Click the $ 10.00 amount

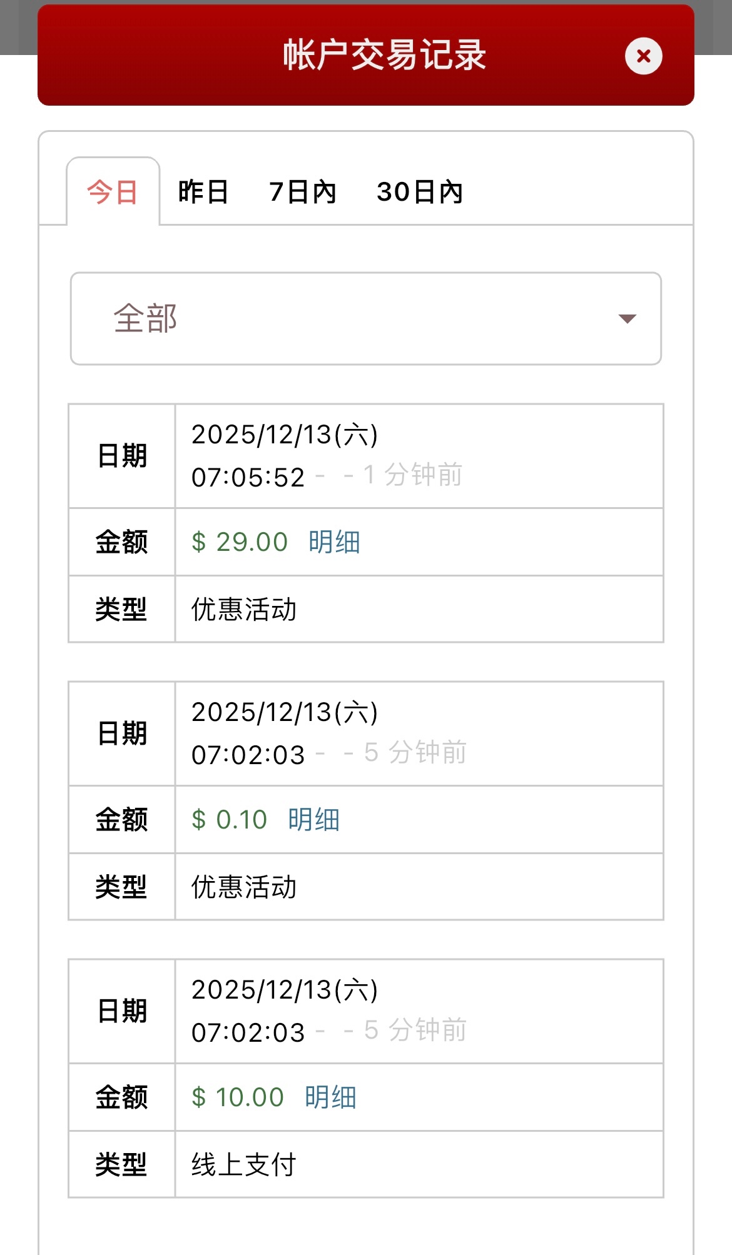coord(238,1097)
